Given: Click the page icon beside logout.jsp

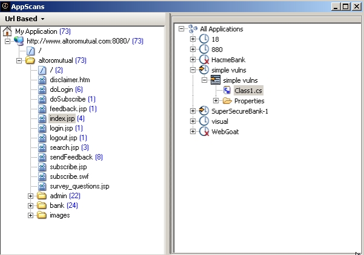Looking at the screenshot, I should point(42,138).
